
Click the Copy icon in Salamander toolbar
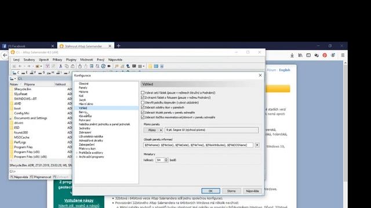click(67, 66)
